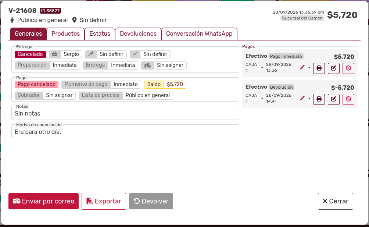Click the person icon beside Público en general
Viewport: 369px width, 227px height.
(12, 20)
